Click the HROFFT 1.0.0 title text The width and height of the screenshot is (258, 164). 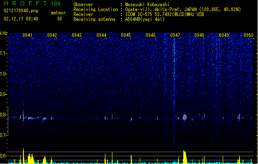tap(32, 3)
